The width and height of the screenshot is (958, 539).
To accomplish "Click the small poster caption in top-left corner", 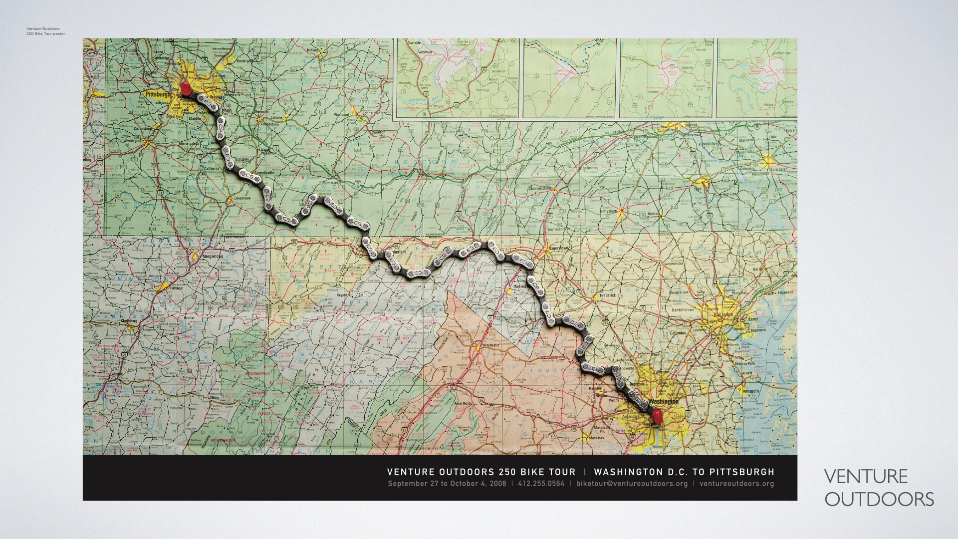I will (45, 31).
